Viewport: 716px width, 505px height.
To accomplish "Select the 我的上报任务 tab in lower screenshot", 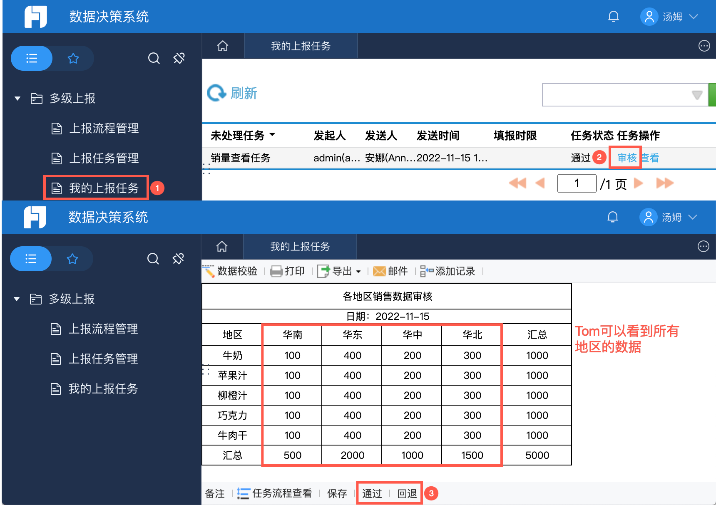I will (x=300, y=246).
